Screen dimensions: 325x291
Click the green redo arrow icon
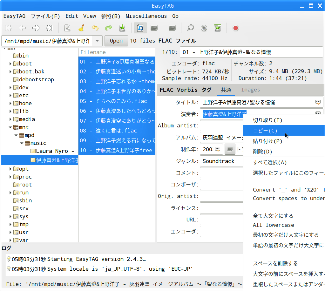[109, 28]
